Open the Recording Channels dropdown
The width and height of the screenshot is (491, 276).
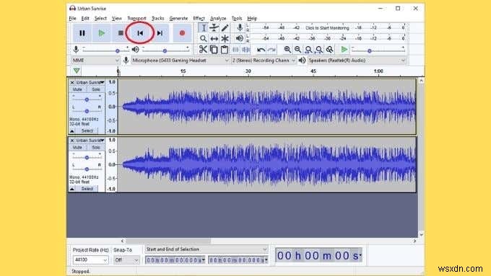pos(264,61)
